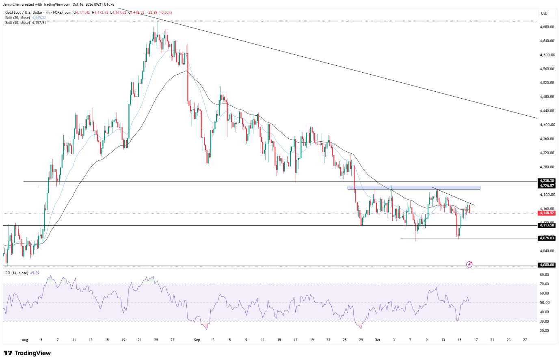Open the USD currency selector
The height and width of the screenshot is (362, 560).
(x=544, y=13)
